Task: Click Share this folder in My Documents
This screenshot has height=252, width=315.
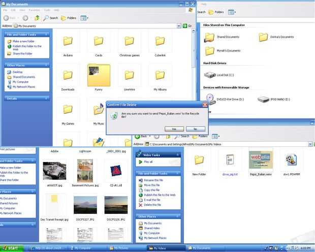Action: coord(22,54)
